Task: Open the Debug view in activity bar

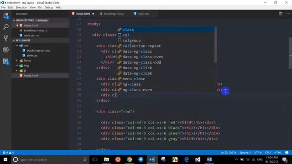Action: 6,50
